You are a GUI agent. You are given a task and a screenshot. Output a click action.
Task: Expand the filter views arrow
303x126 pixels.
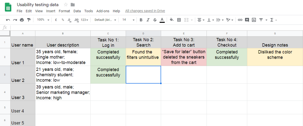point(266,20)
